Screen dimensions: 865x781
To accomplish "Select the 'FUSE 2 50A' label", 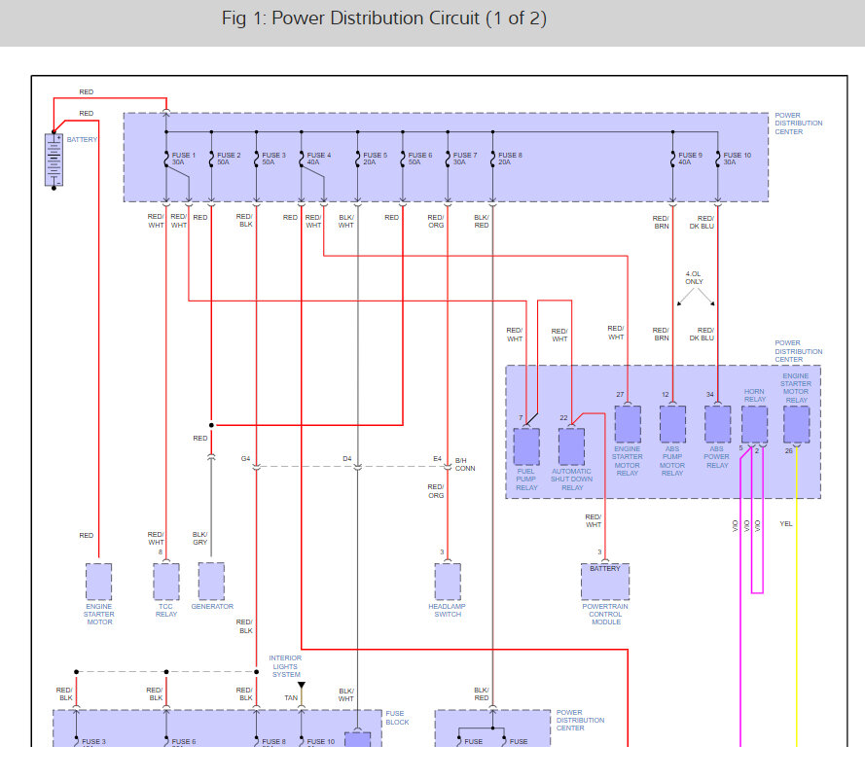I will click(229, 159).
